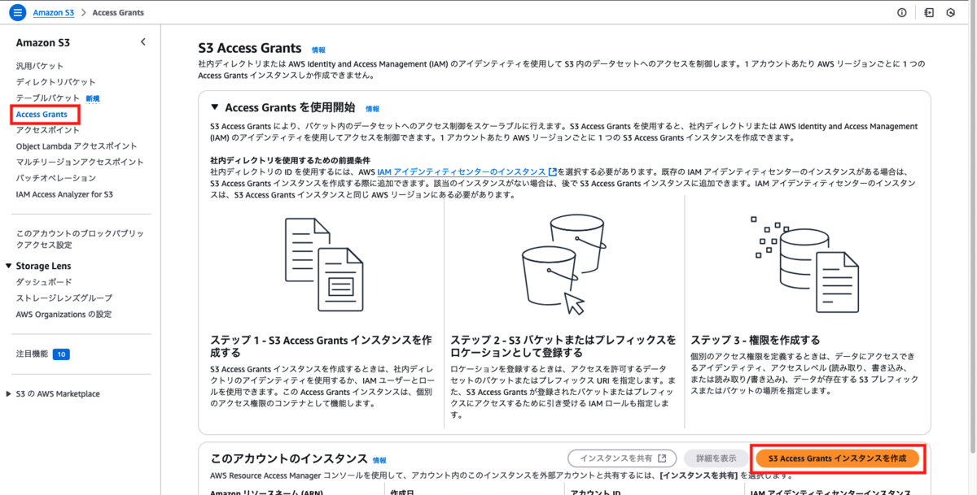Click the info icon in the top bar
Image resolution: width=977 pixels, height=495 pixels.
901,12
